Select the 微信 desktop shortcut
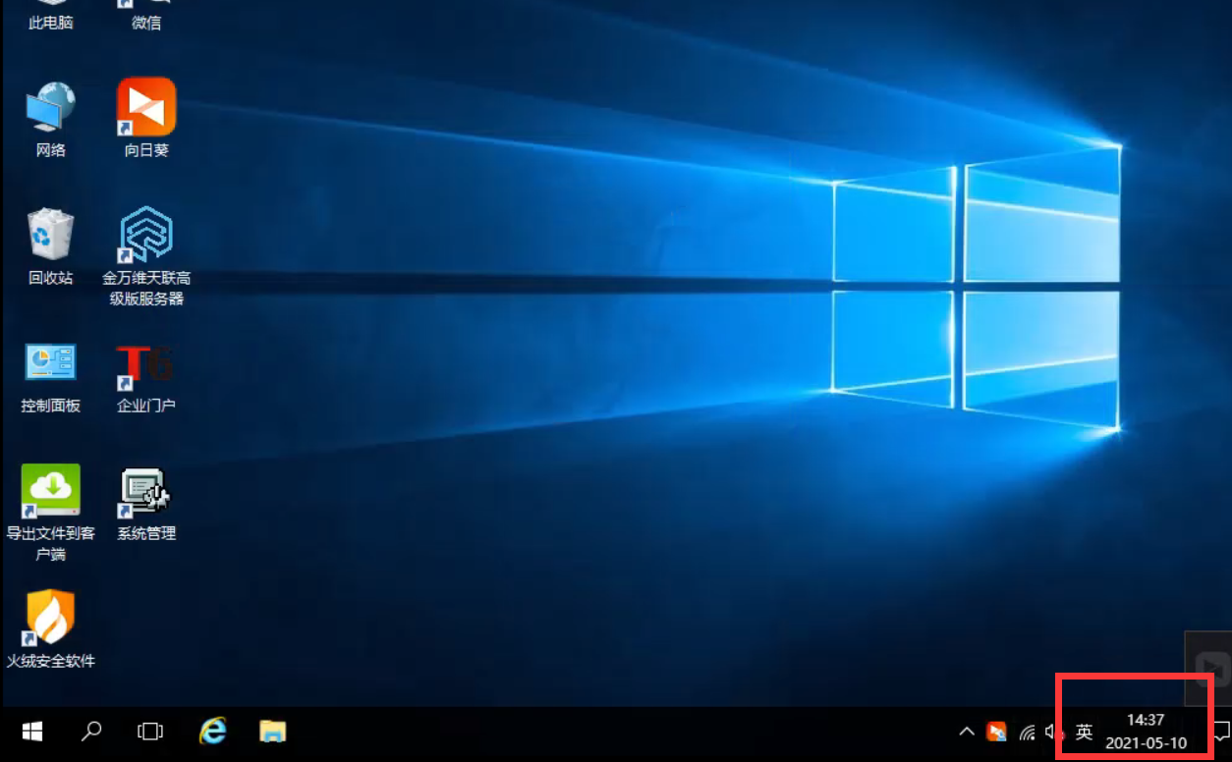 click(146, 18)
